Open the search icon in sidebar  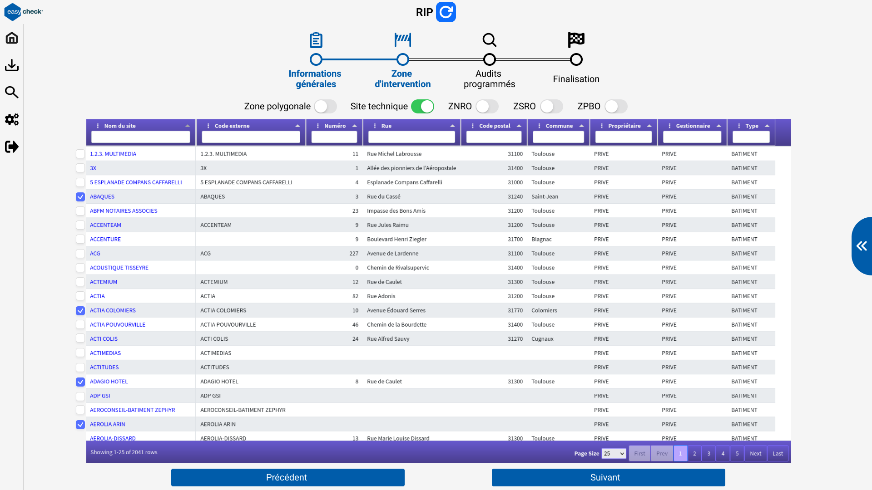[x=12, y=93]
